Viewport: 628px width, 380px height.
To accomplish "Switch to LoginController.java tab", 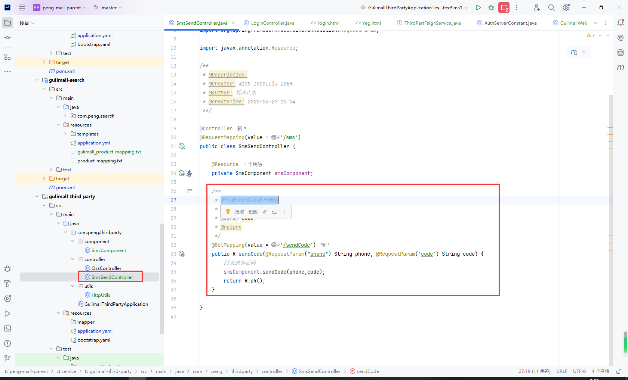I will (269, 23).
